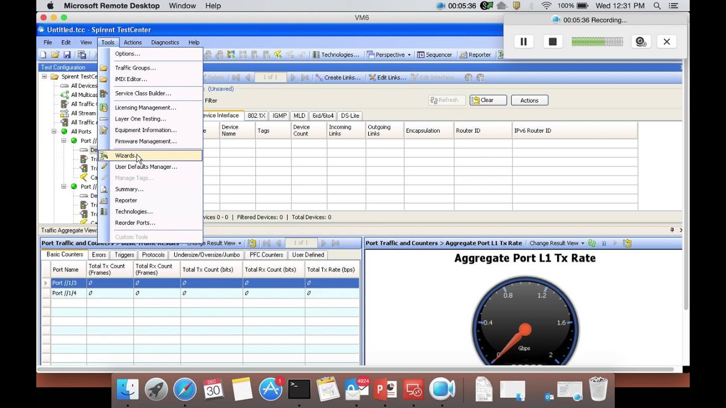Open the Diagnostics menu
726x408 pixels.
pos(165,42)
